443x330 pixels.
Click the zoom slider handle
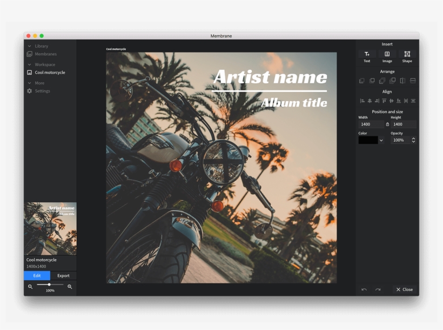(x=49, y=285)
